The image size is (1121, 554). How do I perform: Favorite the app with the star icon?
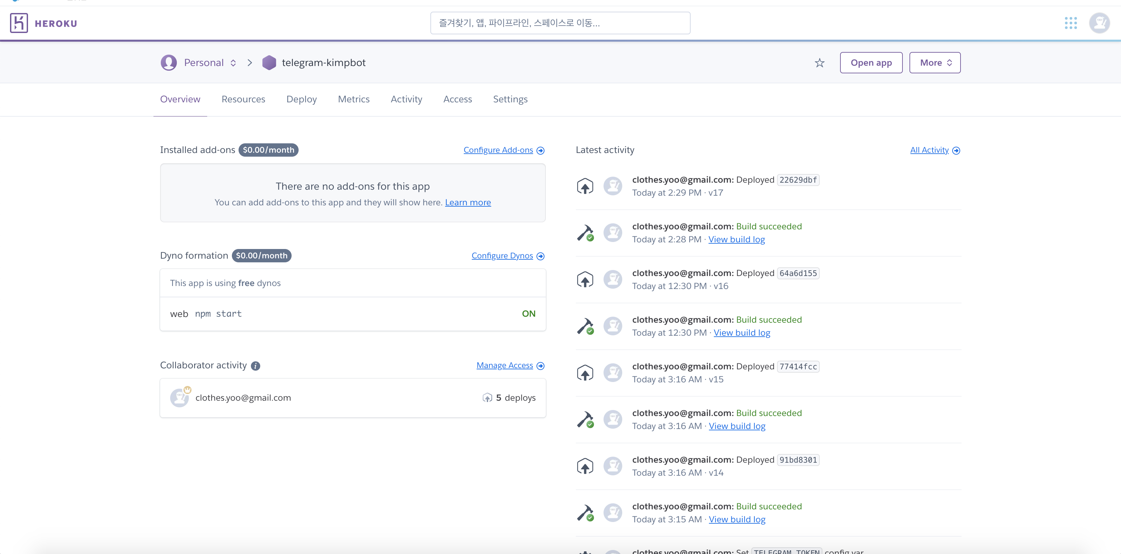pos(819,63)
